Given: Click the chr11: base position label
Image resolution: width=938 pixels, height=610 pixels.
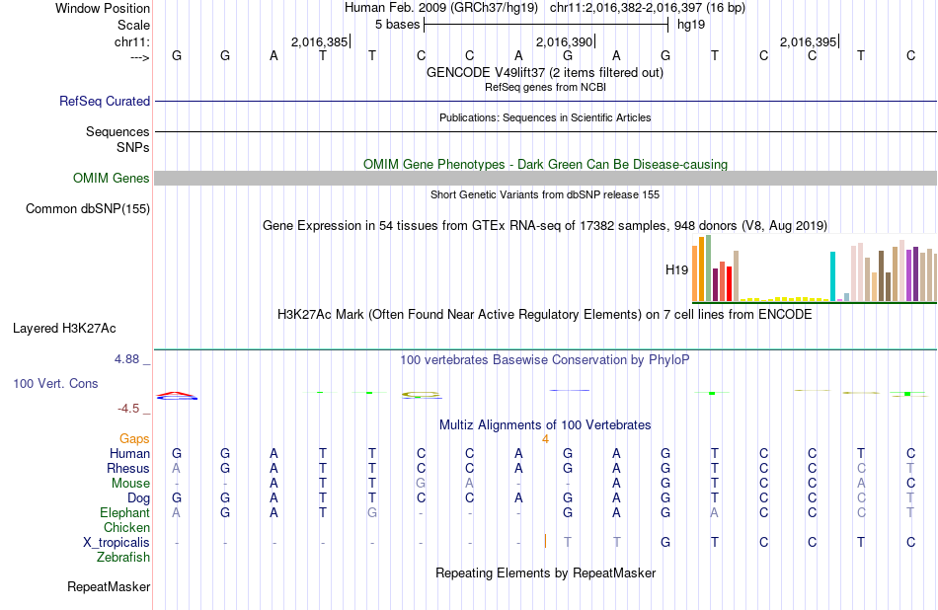Looking at the screenshot, I should [131, 41].
